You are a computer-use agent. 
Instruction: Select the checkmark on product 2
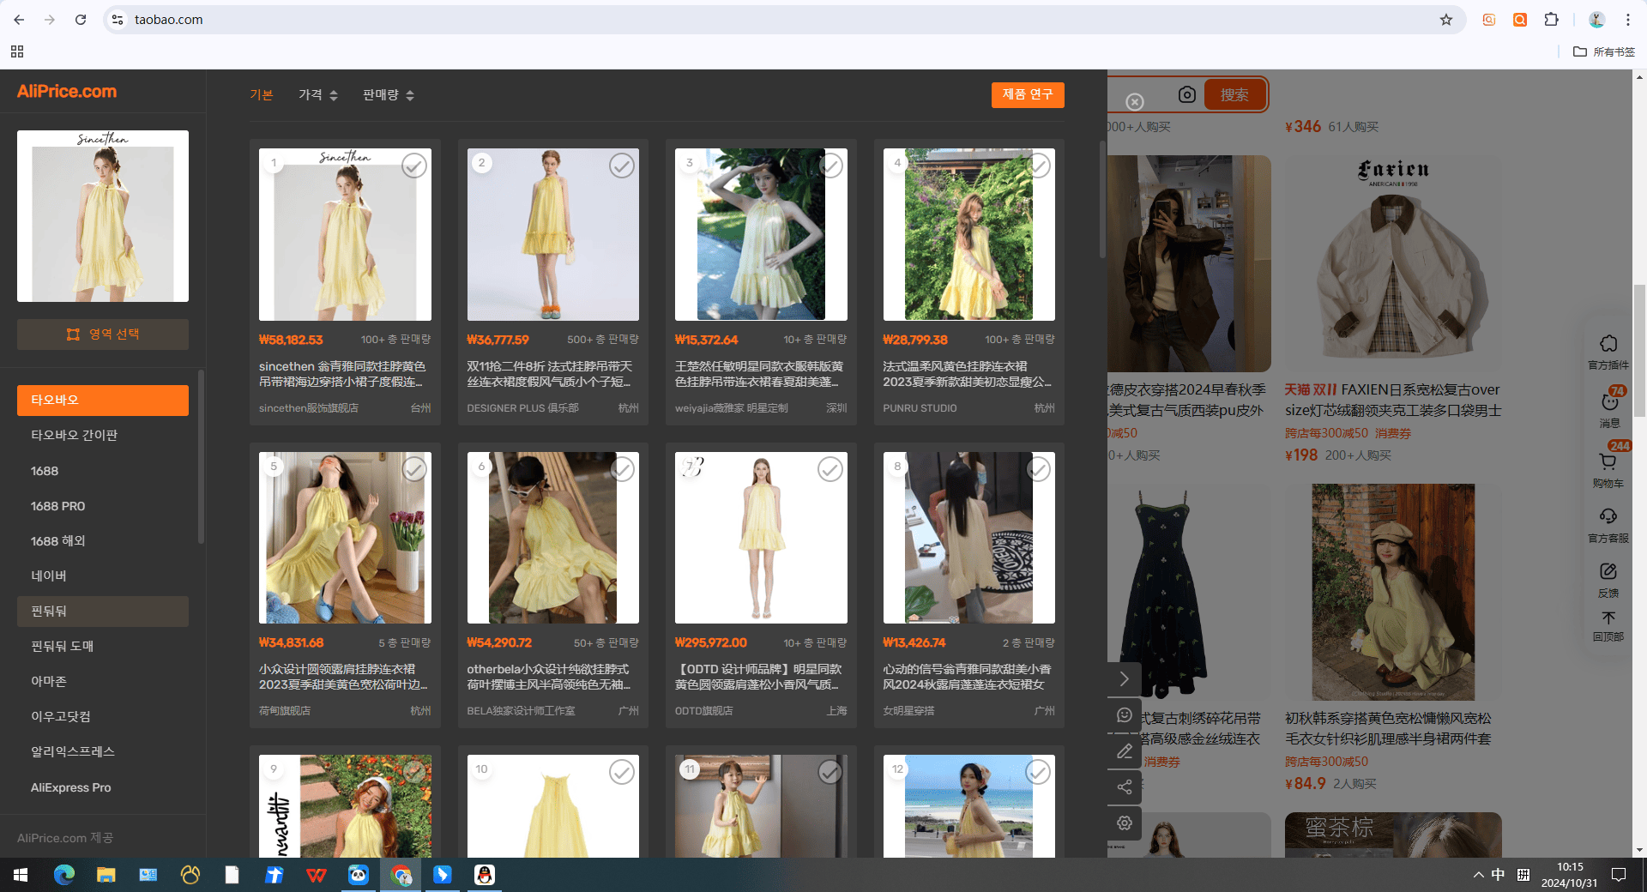(622, 166)
